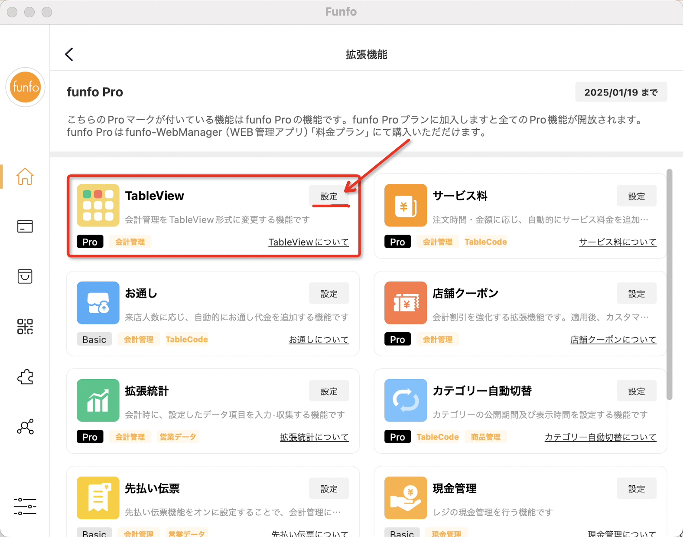Screen dimensions: 683x537
Task: Click the 現金管理 hand coin icon
Action: pos(406,498)
